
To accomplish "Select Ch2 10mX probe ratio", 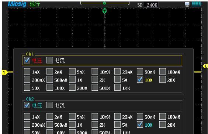I will (95, 116).
